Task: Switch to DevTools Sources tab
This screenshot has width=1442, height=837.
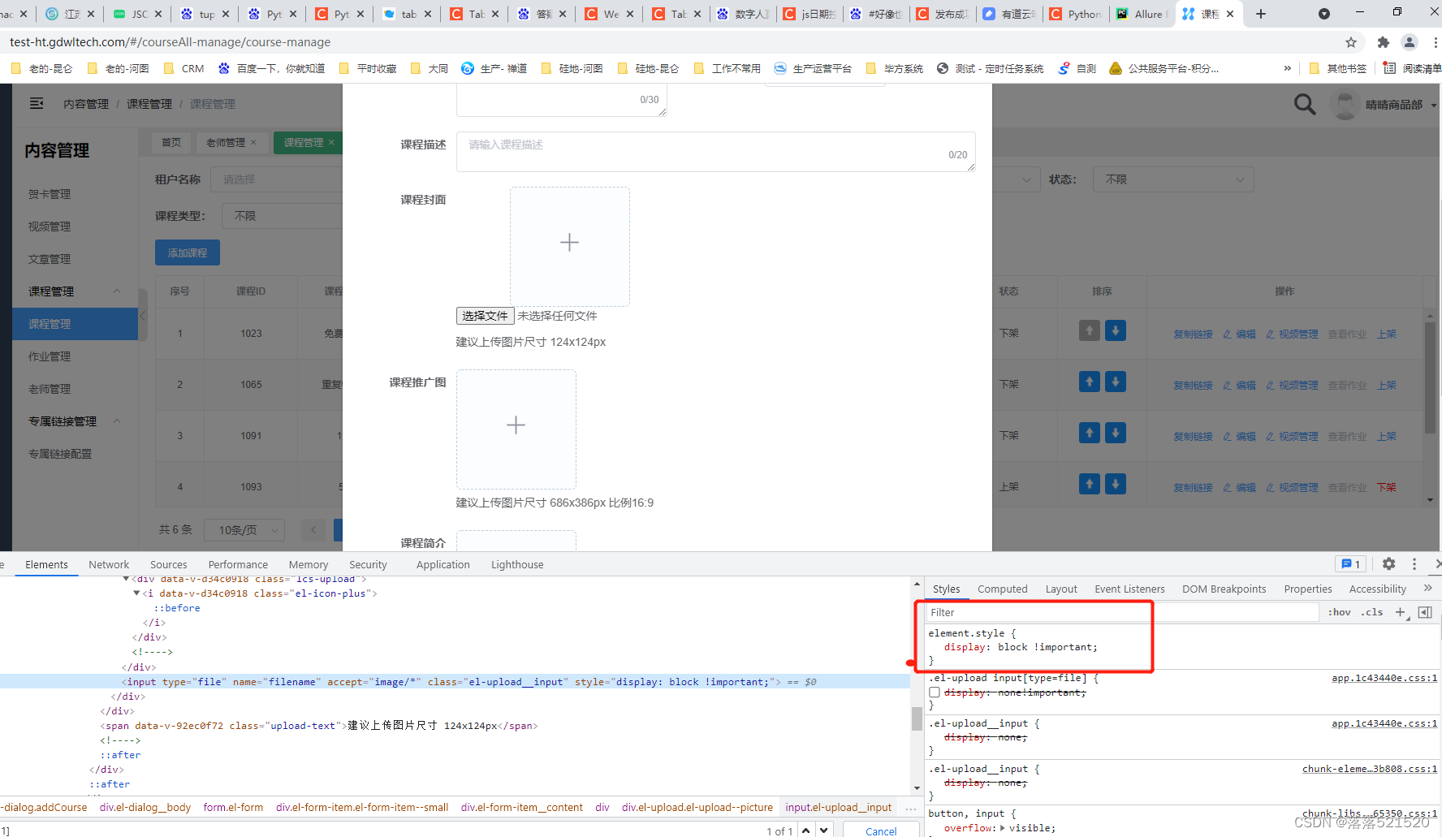Action: [168, 564]
